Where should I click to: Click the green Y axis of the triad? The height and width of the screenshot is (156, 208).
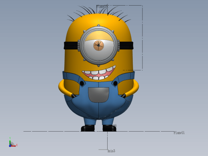tap(10, 143)
